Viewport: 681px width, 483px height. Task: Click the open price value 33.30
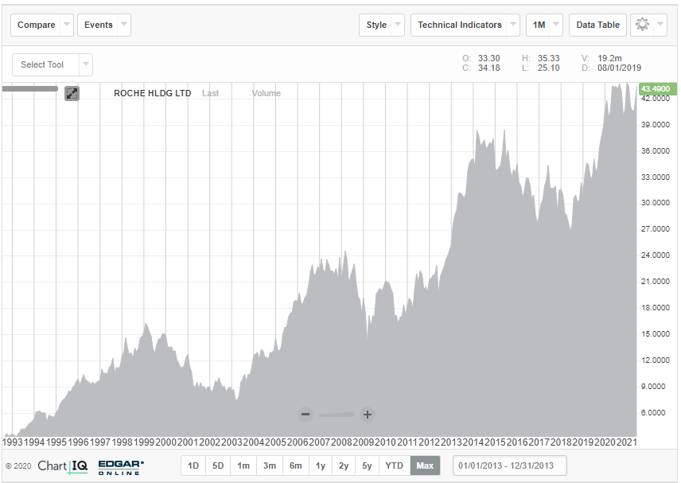(489, 58)
